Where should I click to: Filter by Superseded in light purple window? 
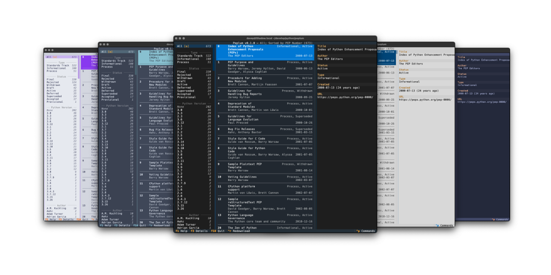click(61, 96)
